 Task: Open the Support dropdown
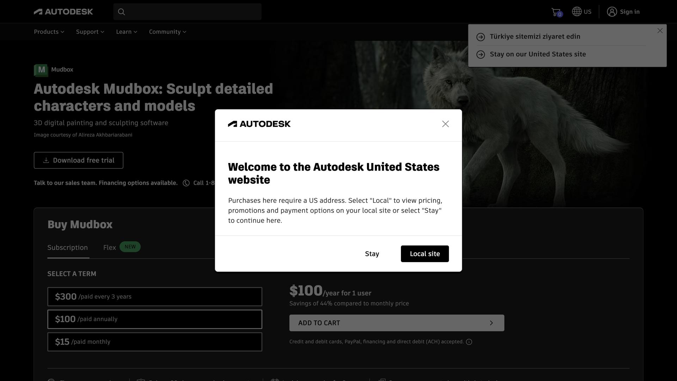coord(90,32)
